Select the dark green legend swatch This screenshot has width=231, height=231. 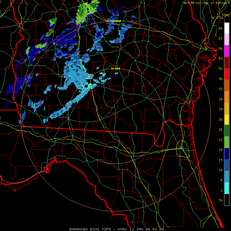tap(227, 131)
